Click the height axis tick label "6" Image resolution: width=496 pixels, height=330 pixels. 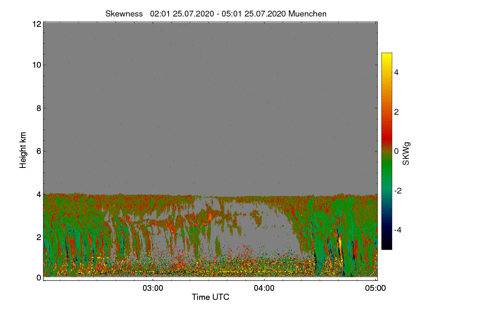point(38,151)
